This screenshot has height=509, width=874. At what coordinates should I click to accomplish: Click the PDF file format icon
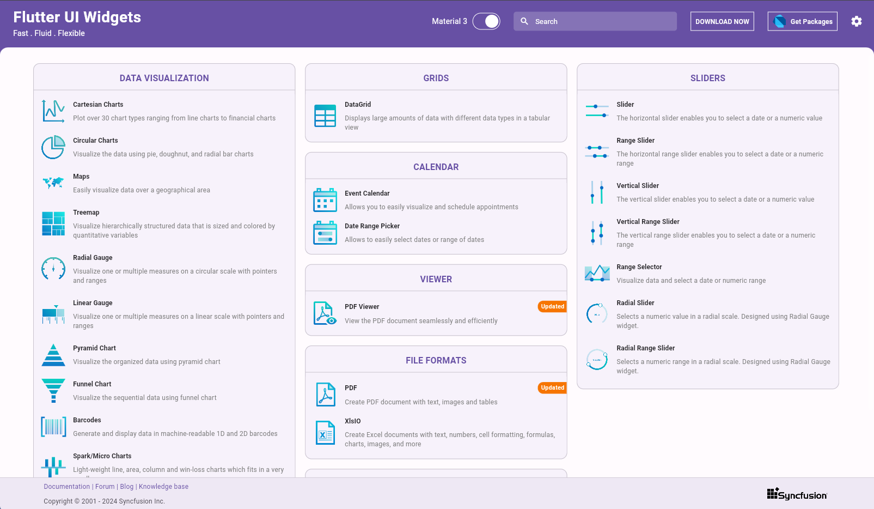325,395
